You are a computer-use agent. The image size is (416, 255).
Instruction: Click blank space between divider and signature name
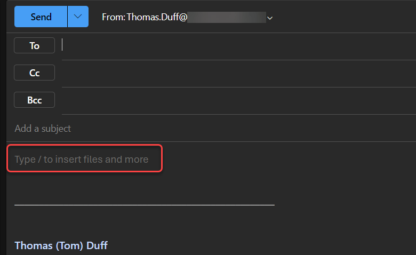144,224
